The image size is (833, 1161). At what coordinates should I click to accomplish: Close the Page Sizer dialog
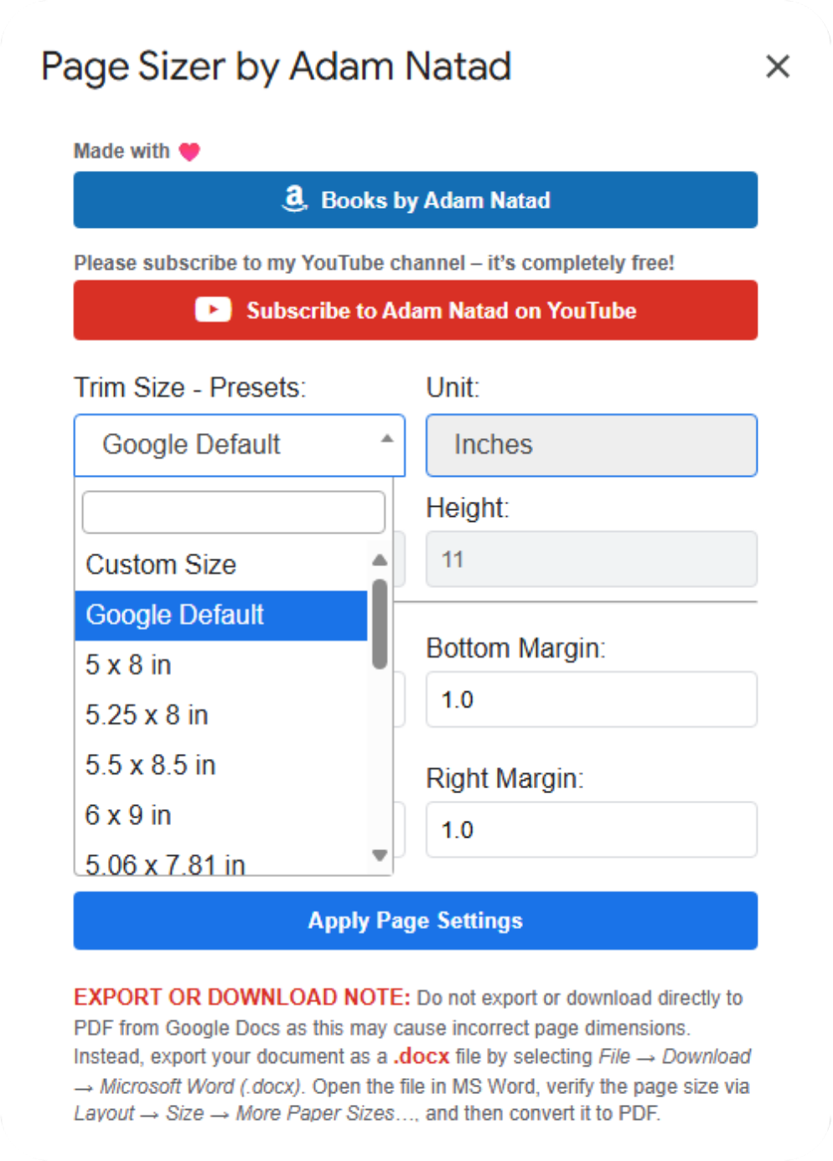pos(778,66)
